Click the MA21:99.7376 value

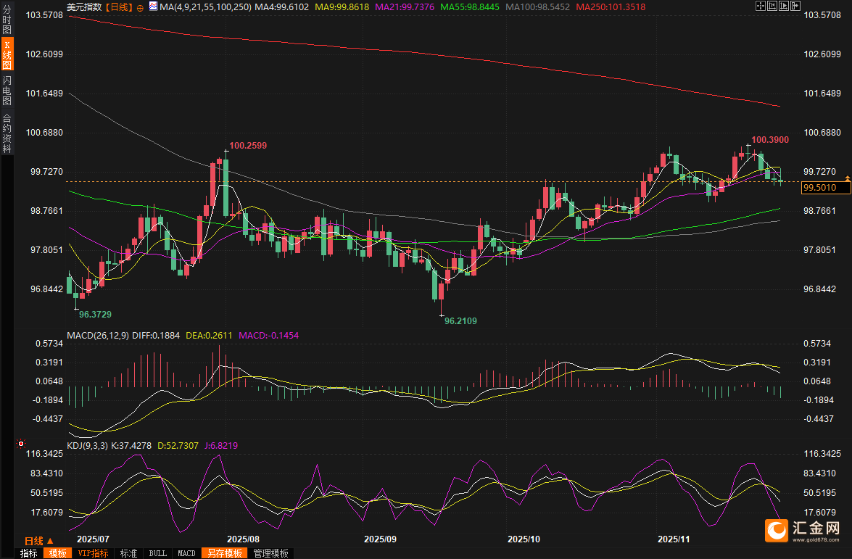(x=405, y=7)
